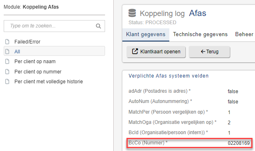Screen dimensions: 255x151
Task: Go to the Beheer tab
Action: (244, 34)
